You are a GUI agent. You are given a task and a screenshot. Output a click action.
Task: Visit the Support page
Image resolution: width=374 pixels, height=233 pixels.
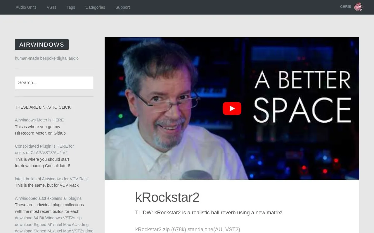[x=122, y=7]
